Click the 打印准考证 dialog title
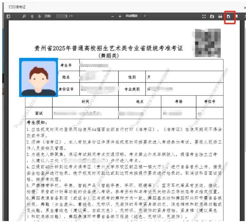This screenshot has height=223, width=246. pos(17,7)
